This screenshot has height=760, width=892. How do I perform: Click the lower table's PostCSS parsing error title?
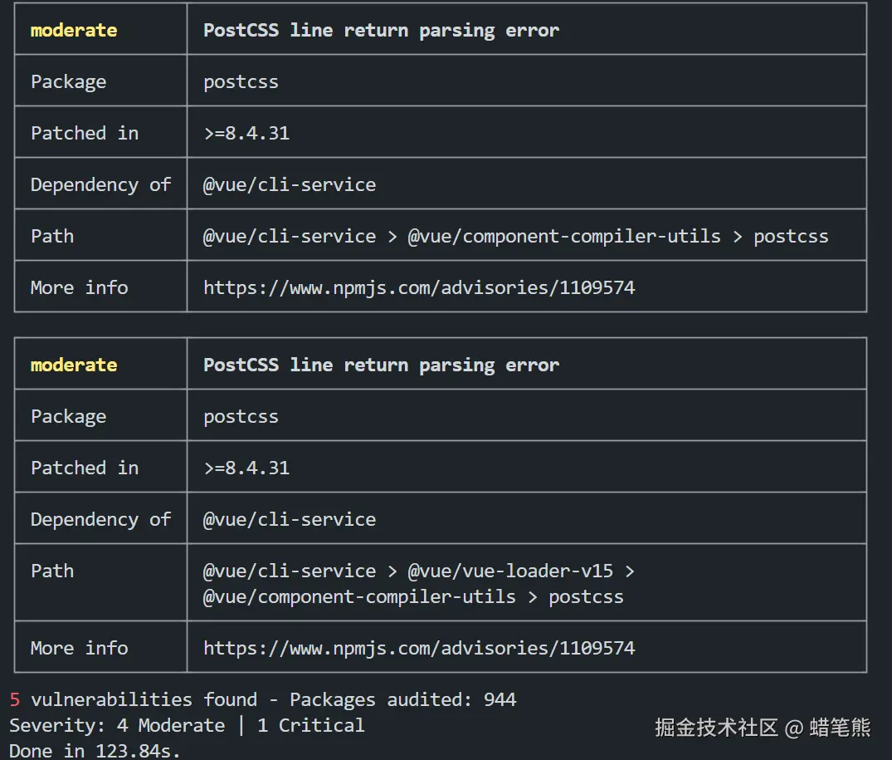pos(381,365)
